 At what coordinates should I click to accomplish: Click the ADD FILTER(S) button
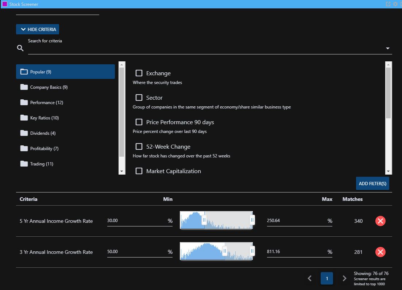coord(372,183)
